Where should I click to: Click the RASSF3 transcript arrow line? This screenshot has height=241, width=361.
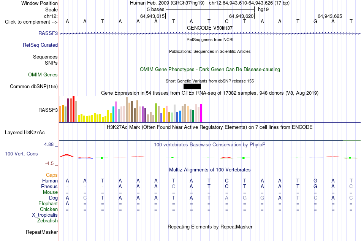[x=210, y=33]
